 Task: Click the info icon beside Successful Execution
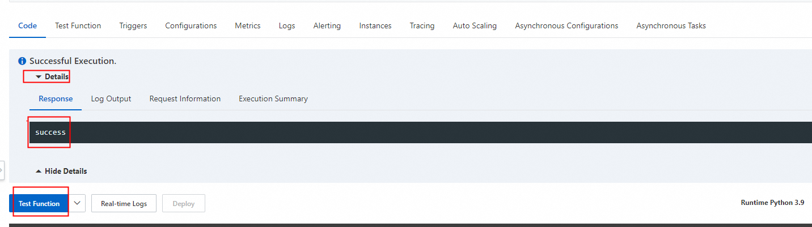pyautogui.click(x=22, y=61)
